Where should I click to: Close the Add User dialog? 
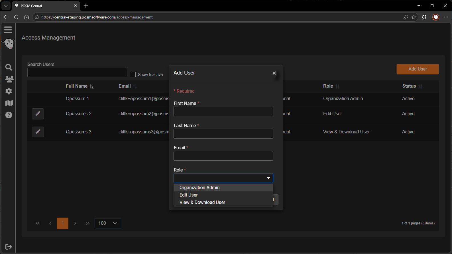(x=274, y=73)
